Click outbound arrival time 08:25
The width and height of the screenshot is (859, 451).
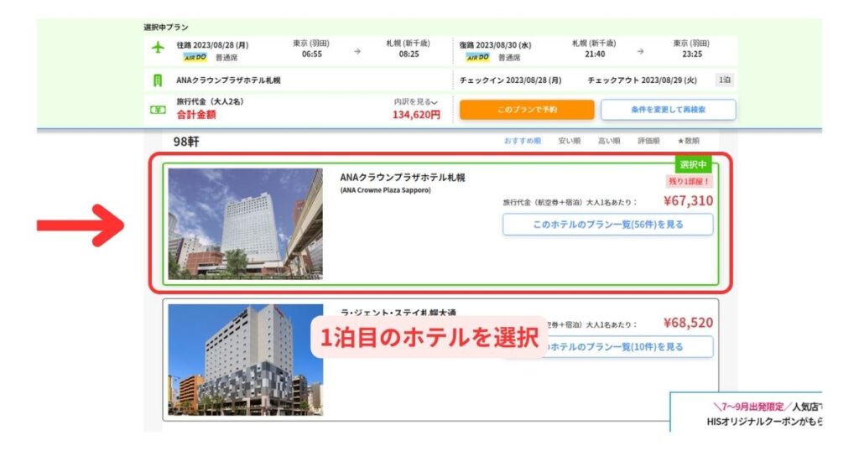[409, 54]
